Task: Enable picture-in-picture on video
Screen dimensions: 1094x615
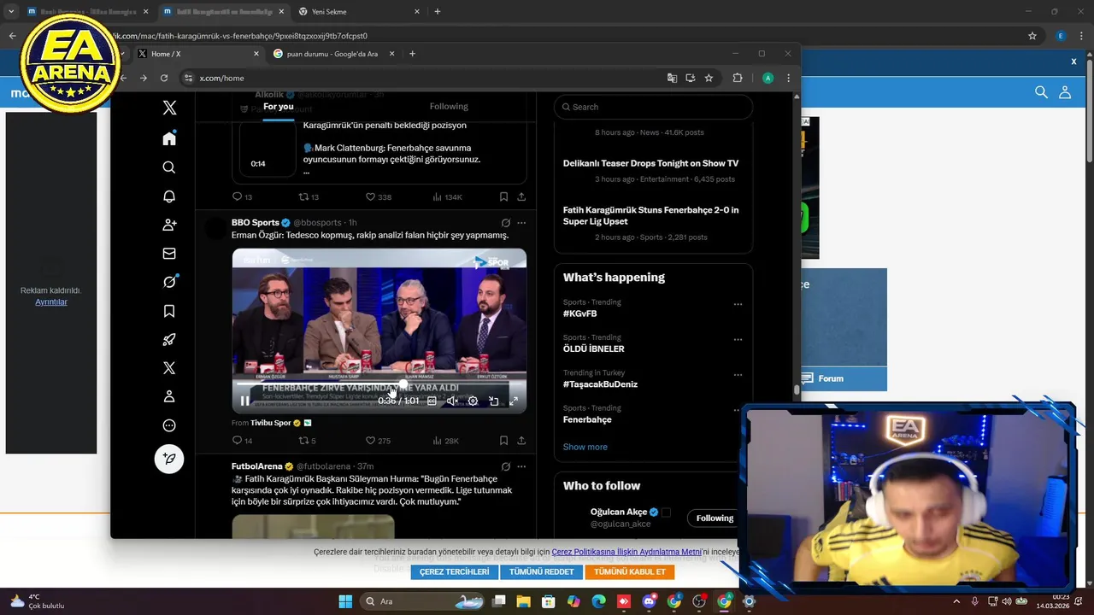Action: 493,401
